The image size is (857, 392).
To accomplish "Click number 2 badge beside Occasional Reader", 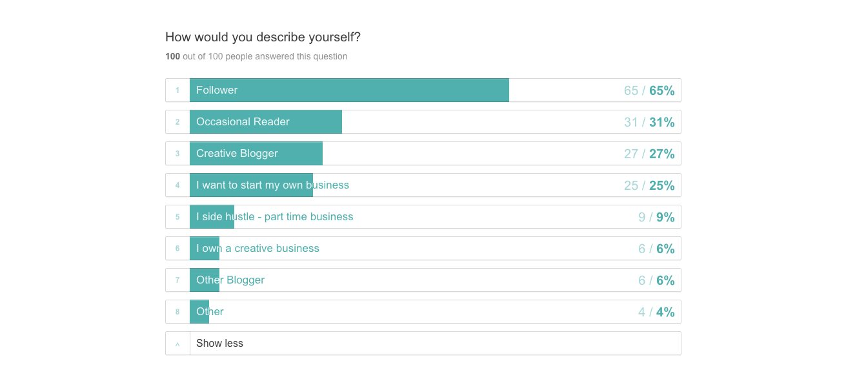I will coord(177,122).
